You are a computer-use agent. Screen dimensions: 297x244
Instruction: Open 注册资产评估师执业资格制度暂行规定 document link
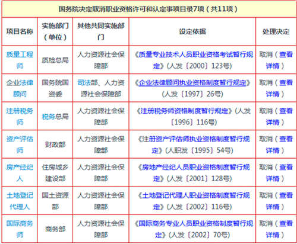pyautogui.click(x=192, y=145)
